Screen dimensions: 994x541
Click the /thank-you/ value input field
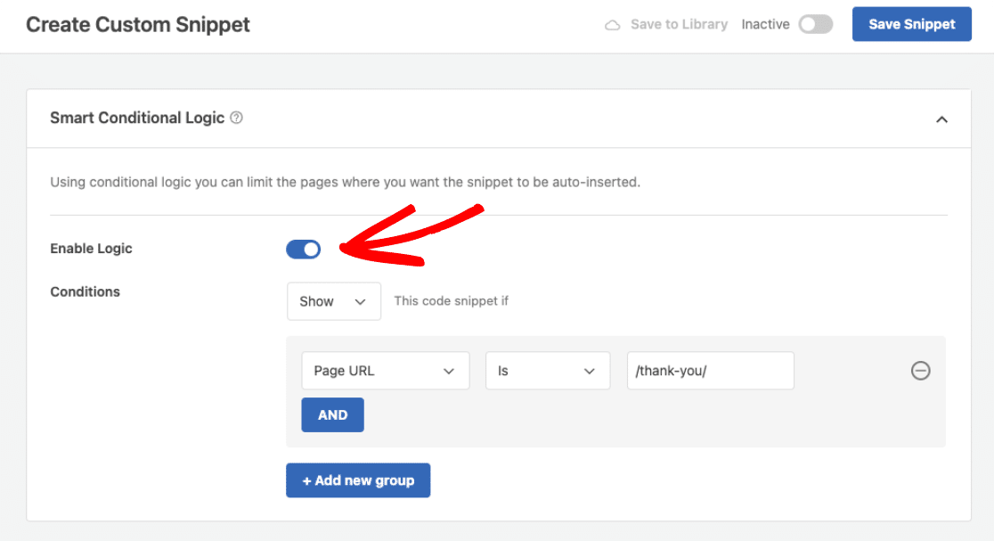(710, 371)
